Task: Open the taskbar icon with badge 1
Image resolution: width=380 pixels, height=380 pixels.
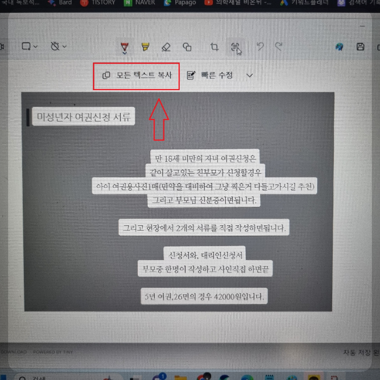Action: (x=159, y=377)
